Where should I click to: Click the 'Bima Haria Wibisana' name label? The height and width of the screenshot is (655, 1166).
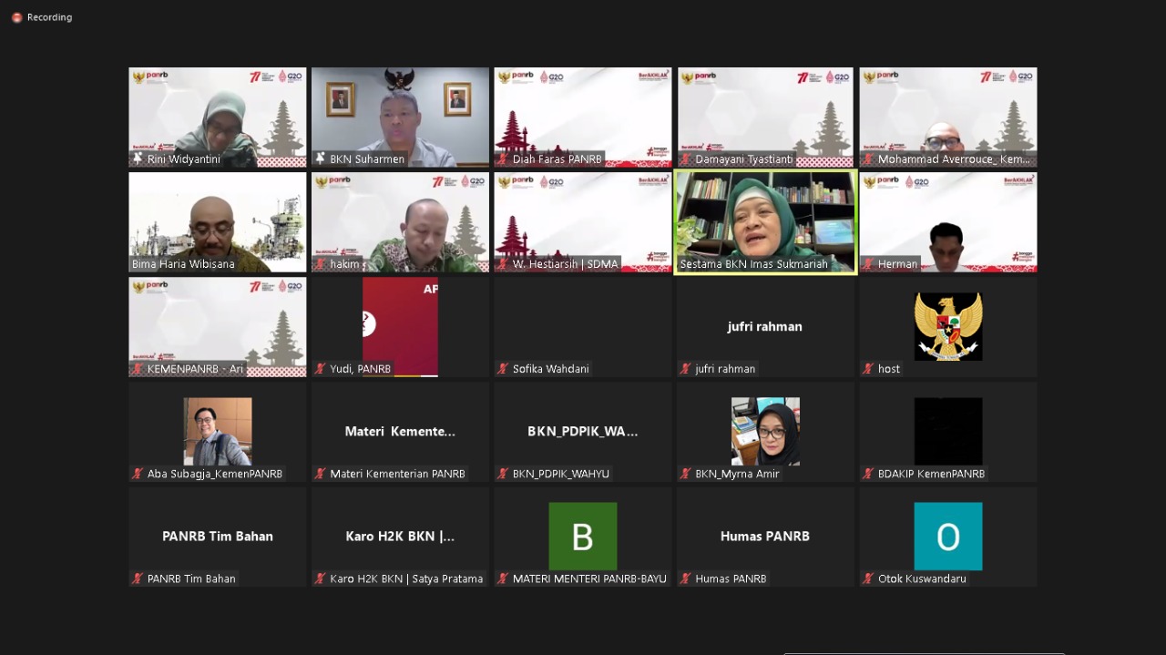(183, 264)
